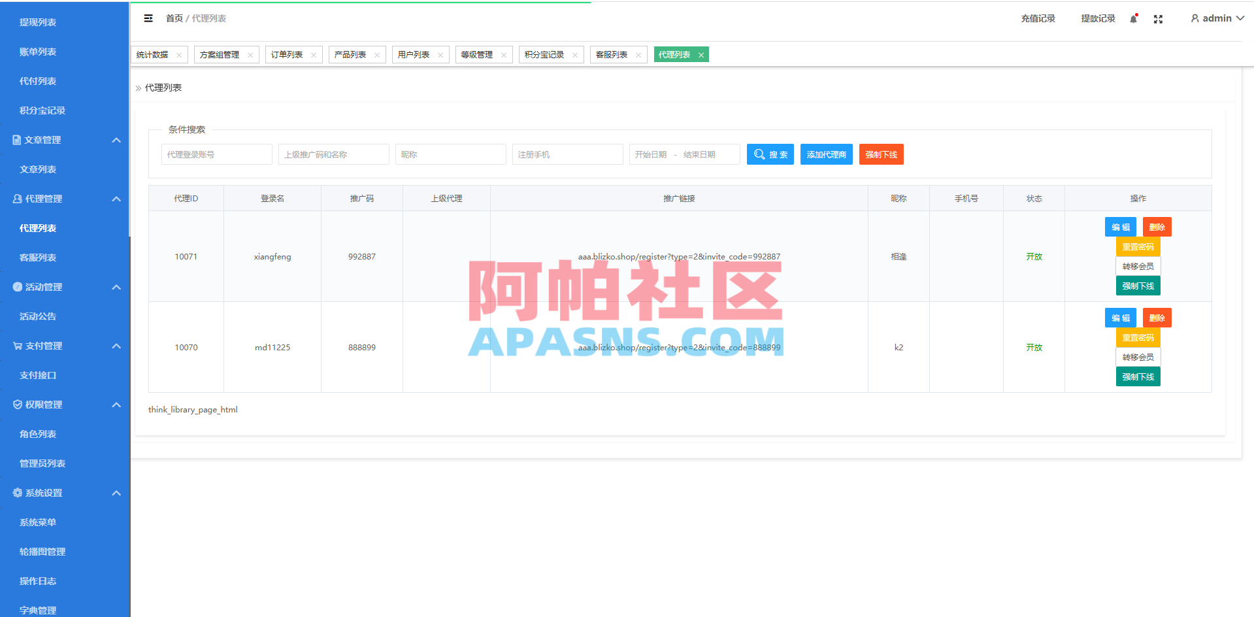This screenshot has width=1254, height=617.
Task: Switch to the 用户列表 tab
Action: click(414, 55)
